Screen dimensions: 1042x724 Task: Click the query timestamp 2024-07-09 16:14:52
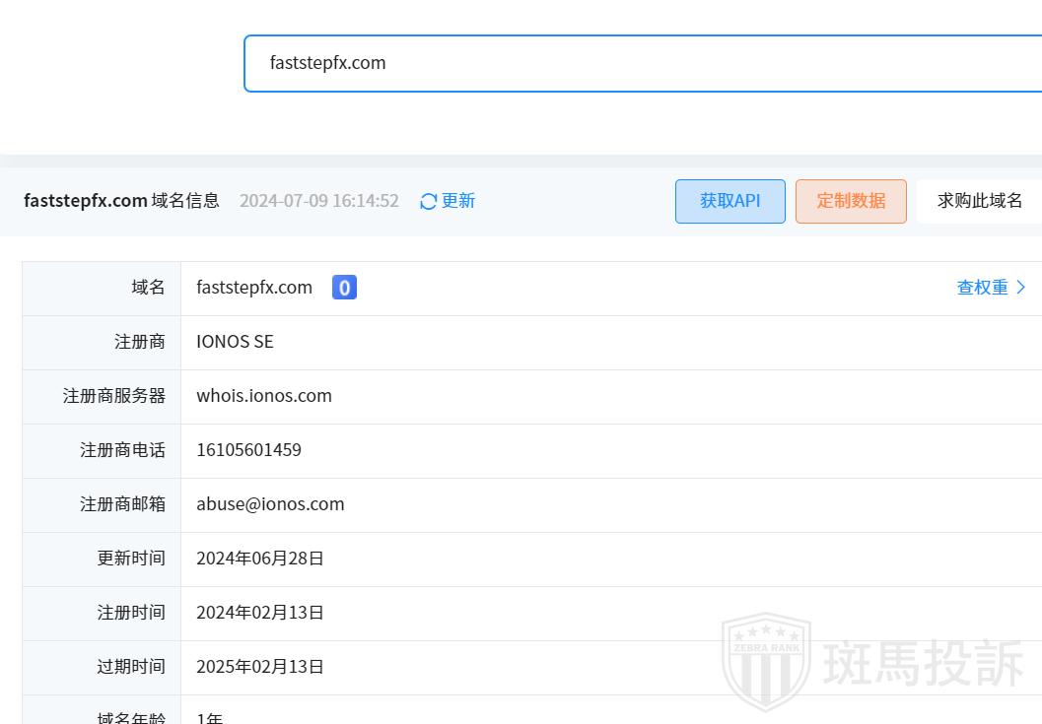pos(318,201)
